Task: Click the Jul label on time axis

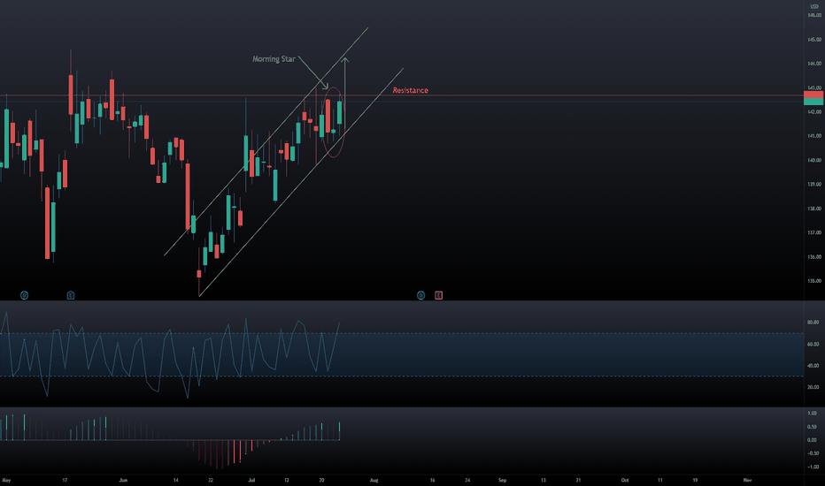Action: (x=251, y=480)
